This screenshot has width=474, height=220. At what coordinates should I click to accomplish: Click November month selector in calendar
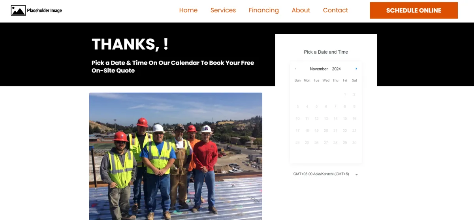(x=319, y=69)
